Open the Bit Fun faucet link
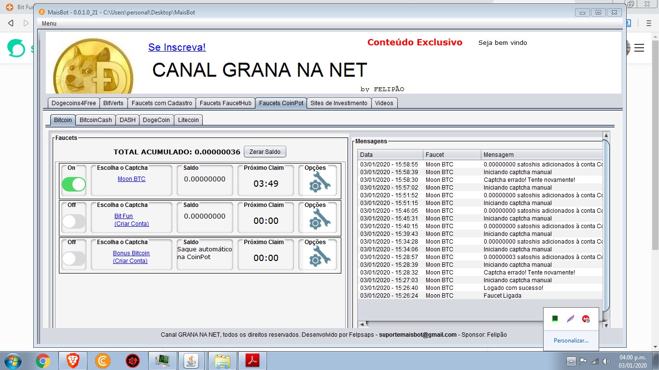The image size is (659, 370). [x=124, y=216]
